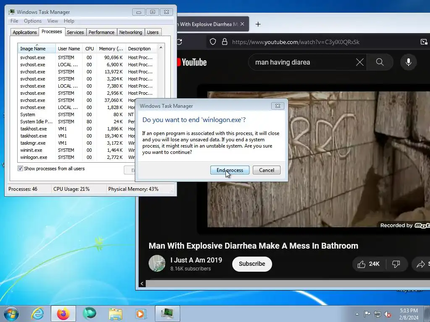Open the File menu in Task Manager
The height and width of the screenshot is (322, 430).
(14, 21)
